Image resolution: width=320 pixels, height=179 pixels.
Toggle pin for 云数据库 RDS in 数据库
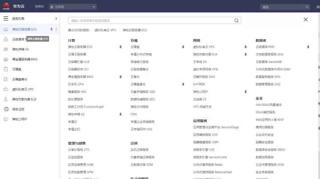[x=308, y=47]
